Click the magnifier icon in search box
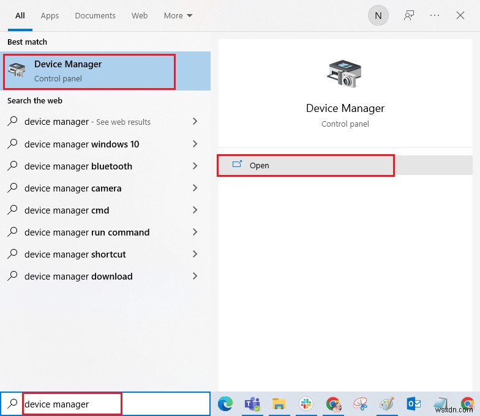The width and height of the screenshot is (480, 416). pyautogui.click(x=12, y=404)
